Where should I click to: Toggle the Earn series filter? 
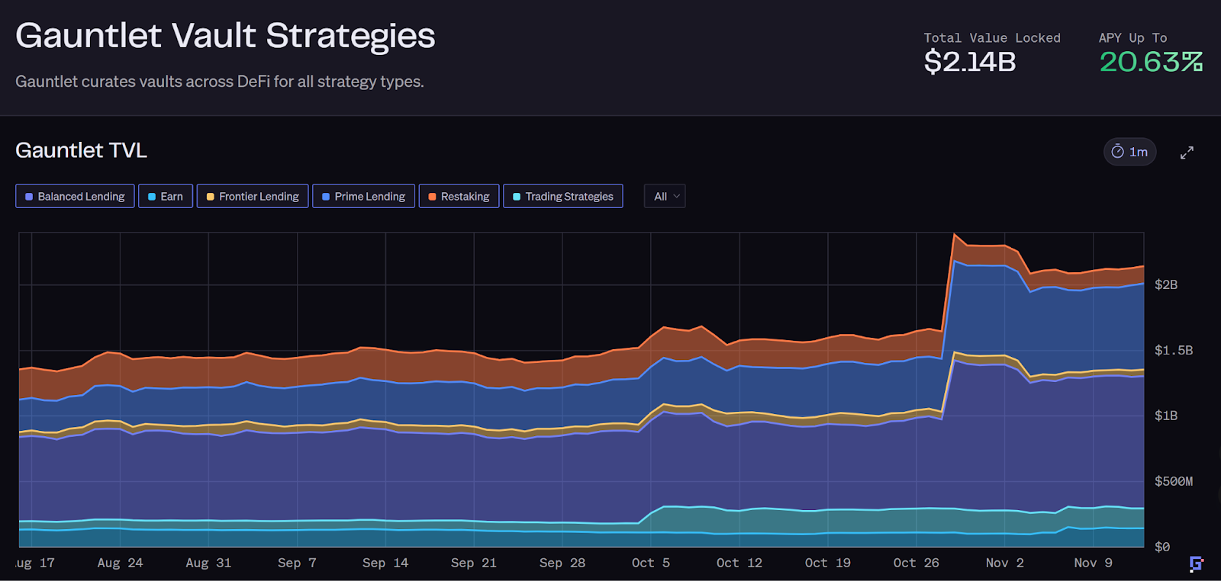pyautogui.click(x=166, y=196)
